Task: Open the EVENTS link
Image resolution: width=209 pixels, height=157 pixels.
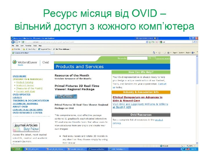Action: click(17, 98)
